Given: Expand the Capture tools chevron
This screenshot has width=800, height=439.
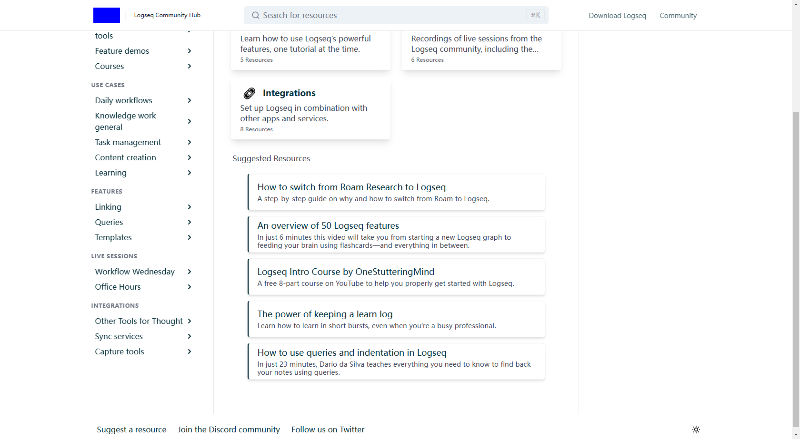Looking at the screenshot, I should coord(190,351).
